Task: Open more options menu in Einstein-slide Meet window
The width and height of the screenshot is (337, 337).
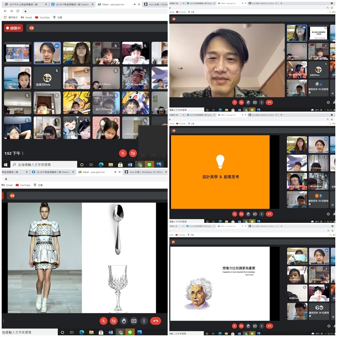Action: tap(261, 326)
